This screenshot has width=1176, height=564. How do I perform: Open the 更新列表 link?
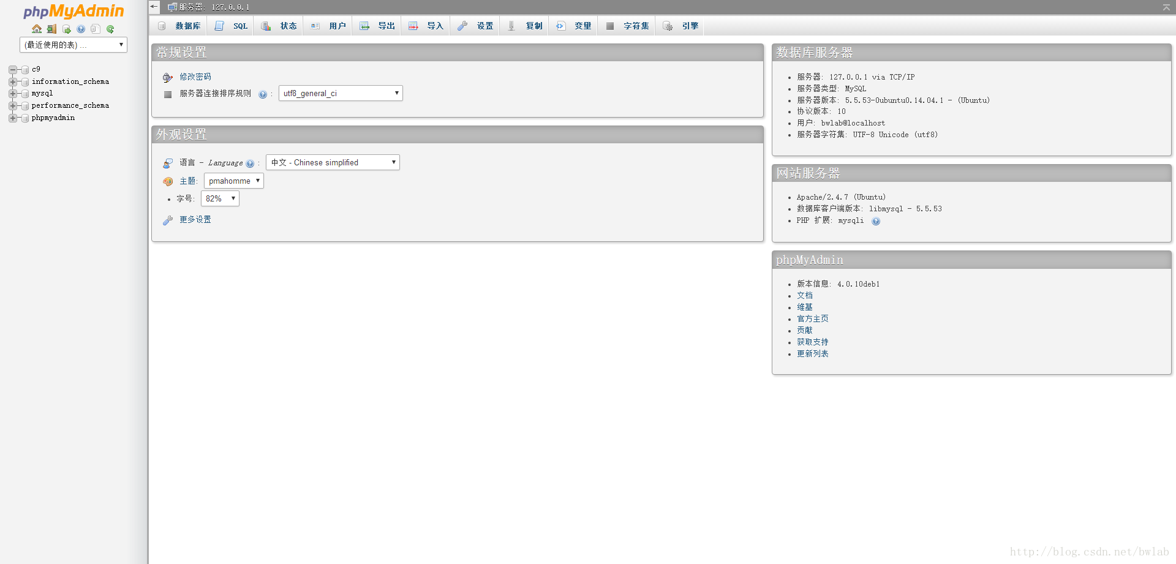pos(813,354)
